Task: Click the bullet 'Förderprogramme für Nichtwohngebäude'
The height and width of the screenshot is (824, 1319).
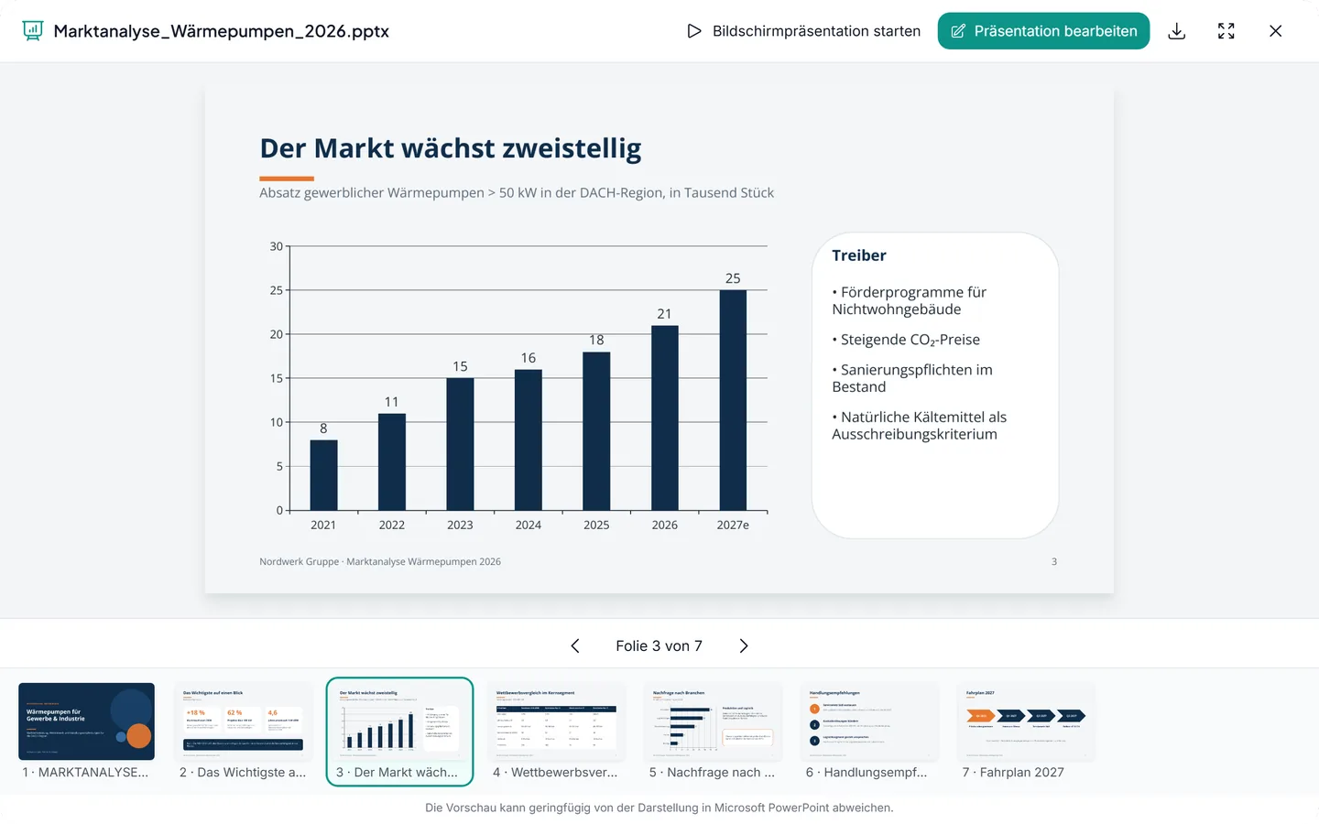Action: pos(910,300)
